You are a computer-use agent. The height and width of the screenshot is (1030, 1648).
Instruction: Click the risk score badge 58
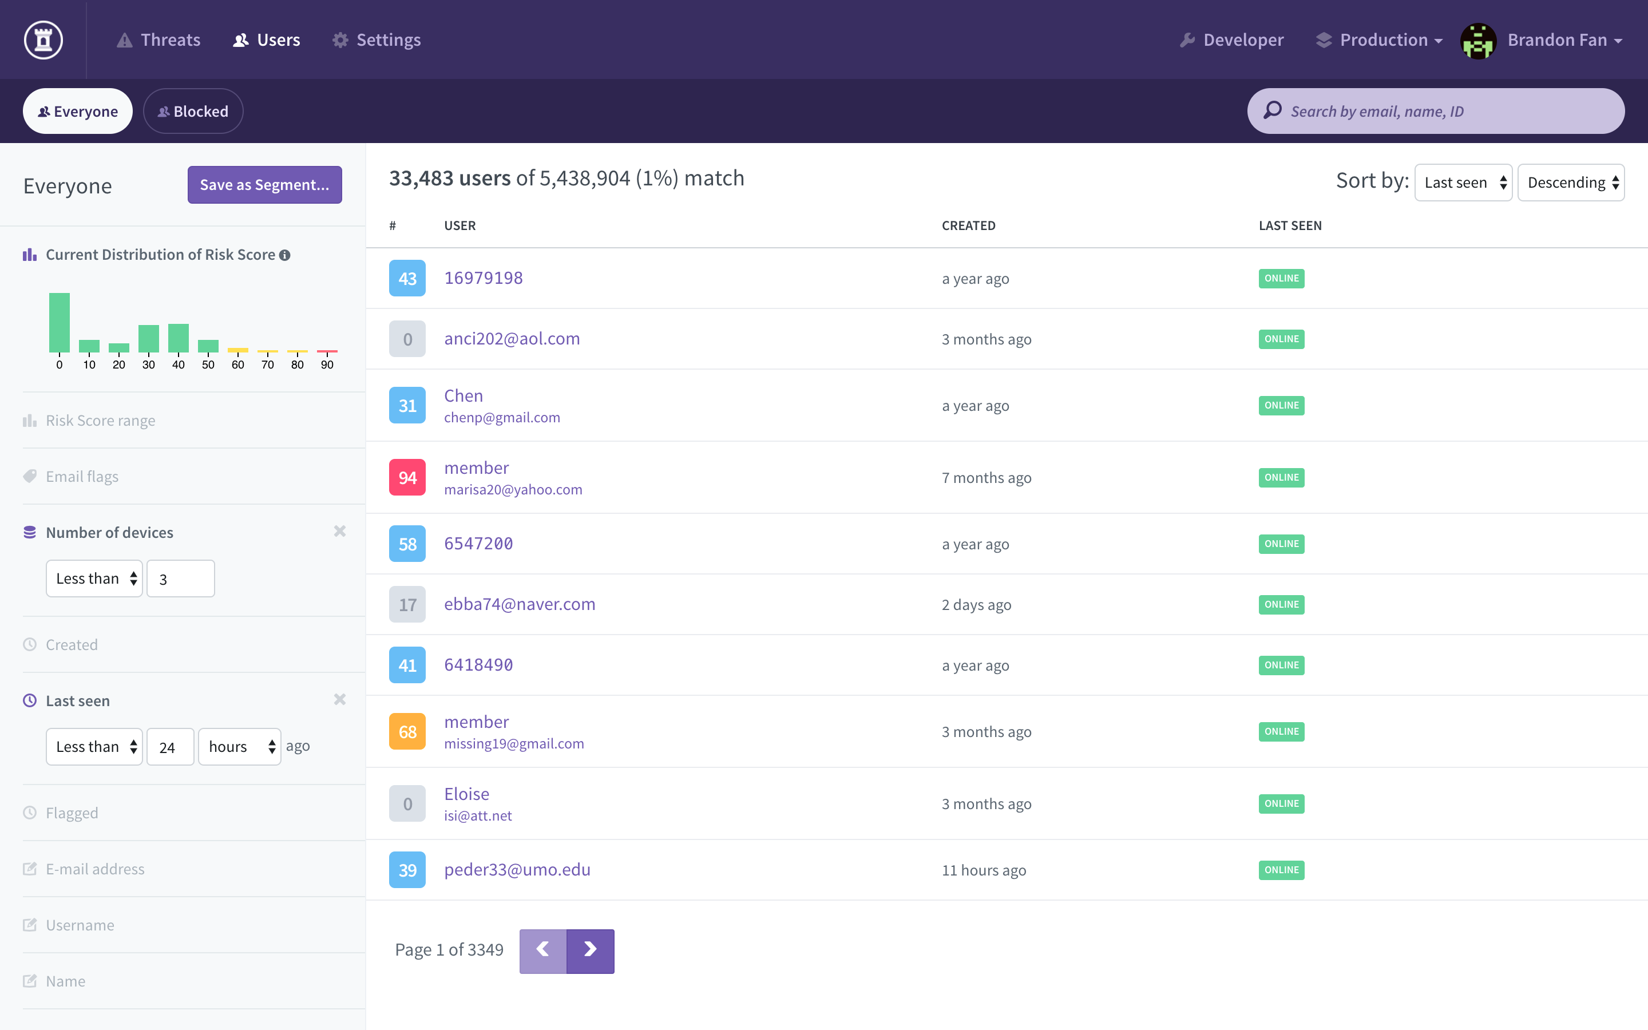pyautogui.click(x=407, y=544)
